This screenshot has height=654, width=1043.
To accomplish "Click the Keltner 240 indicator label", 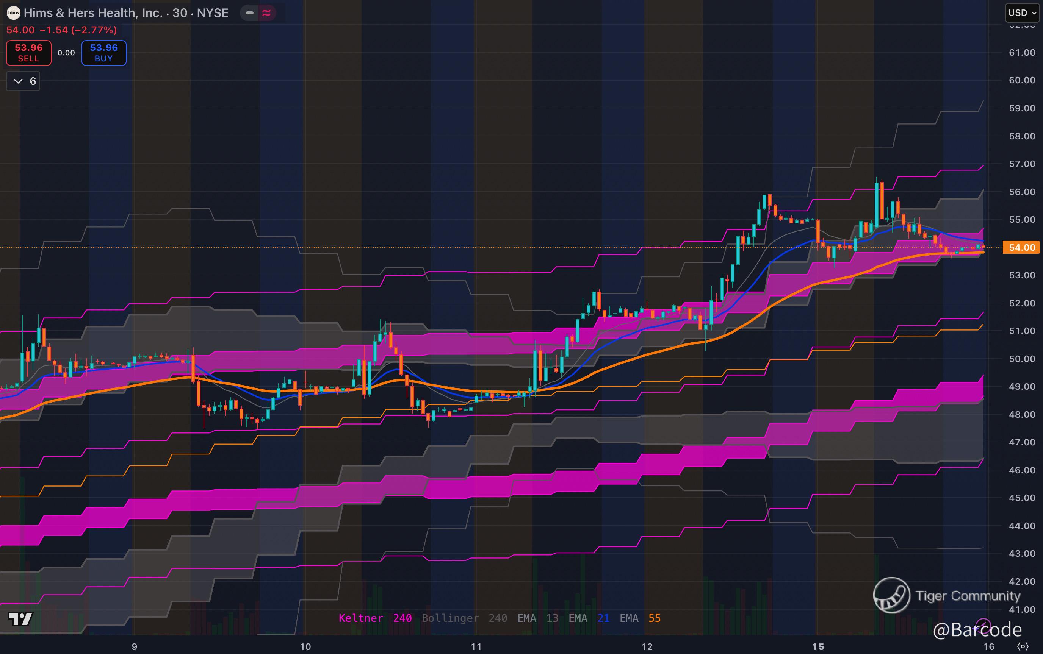I will 375,618.
